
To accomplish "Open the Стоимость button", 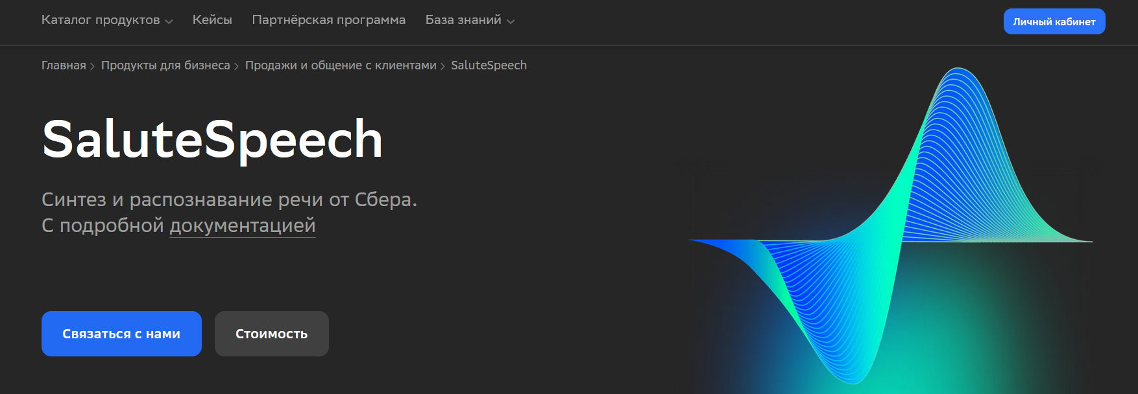I will click(272, 334).
